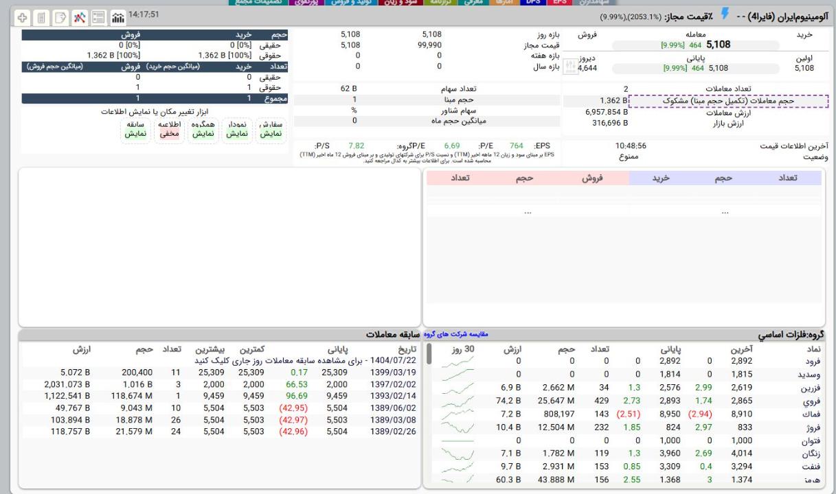Click the list layout icon in toolbar
836x494 pixels.
[98, 16]
